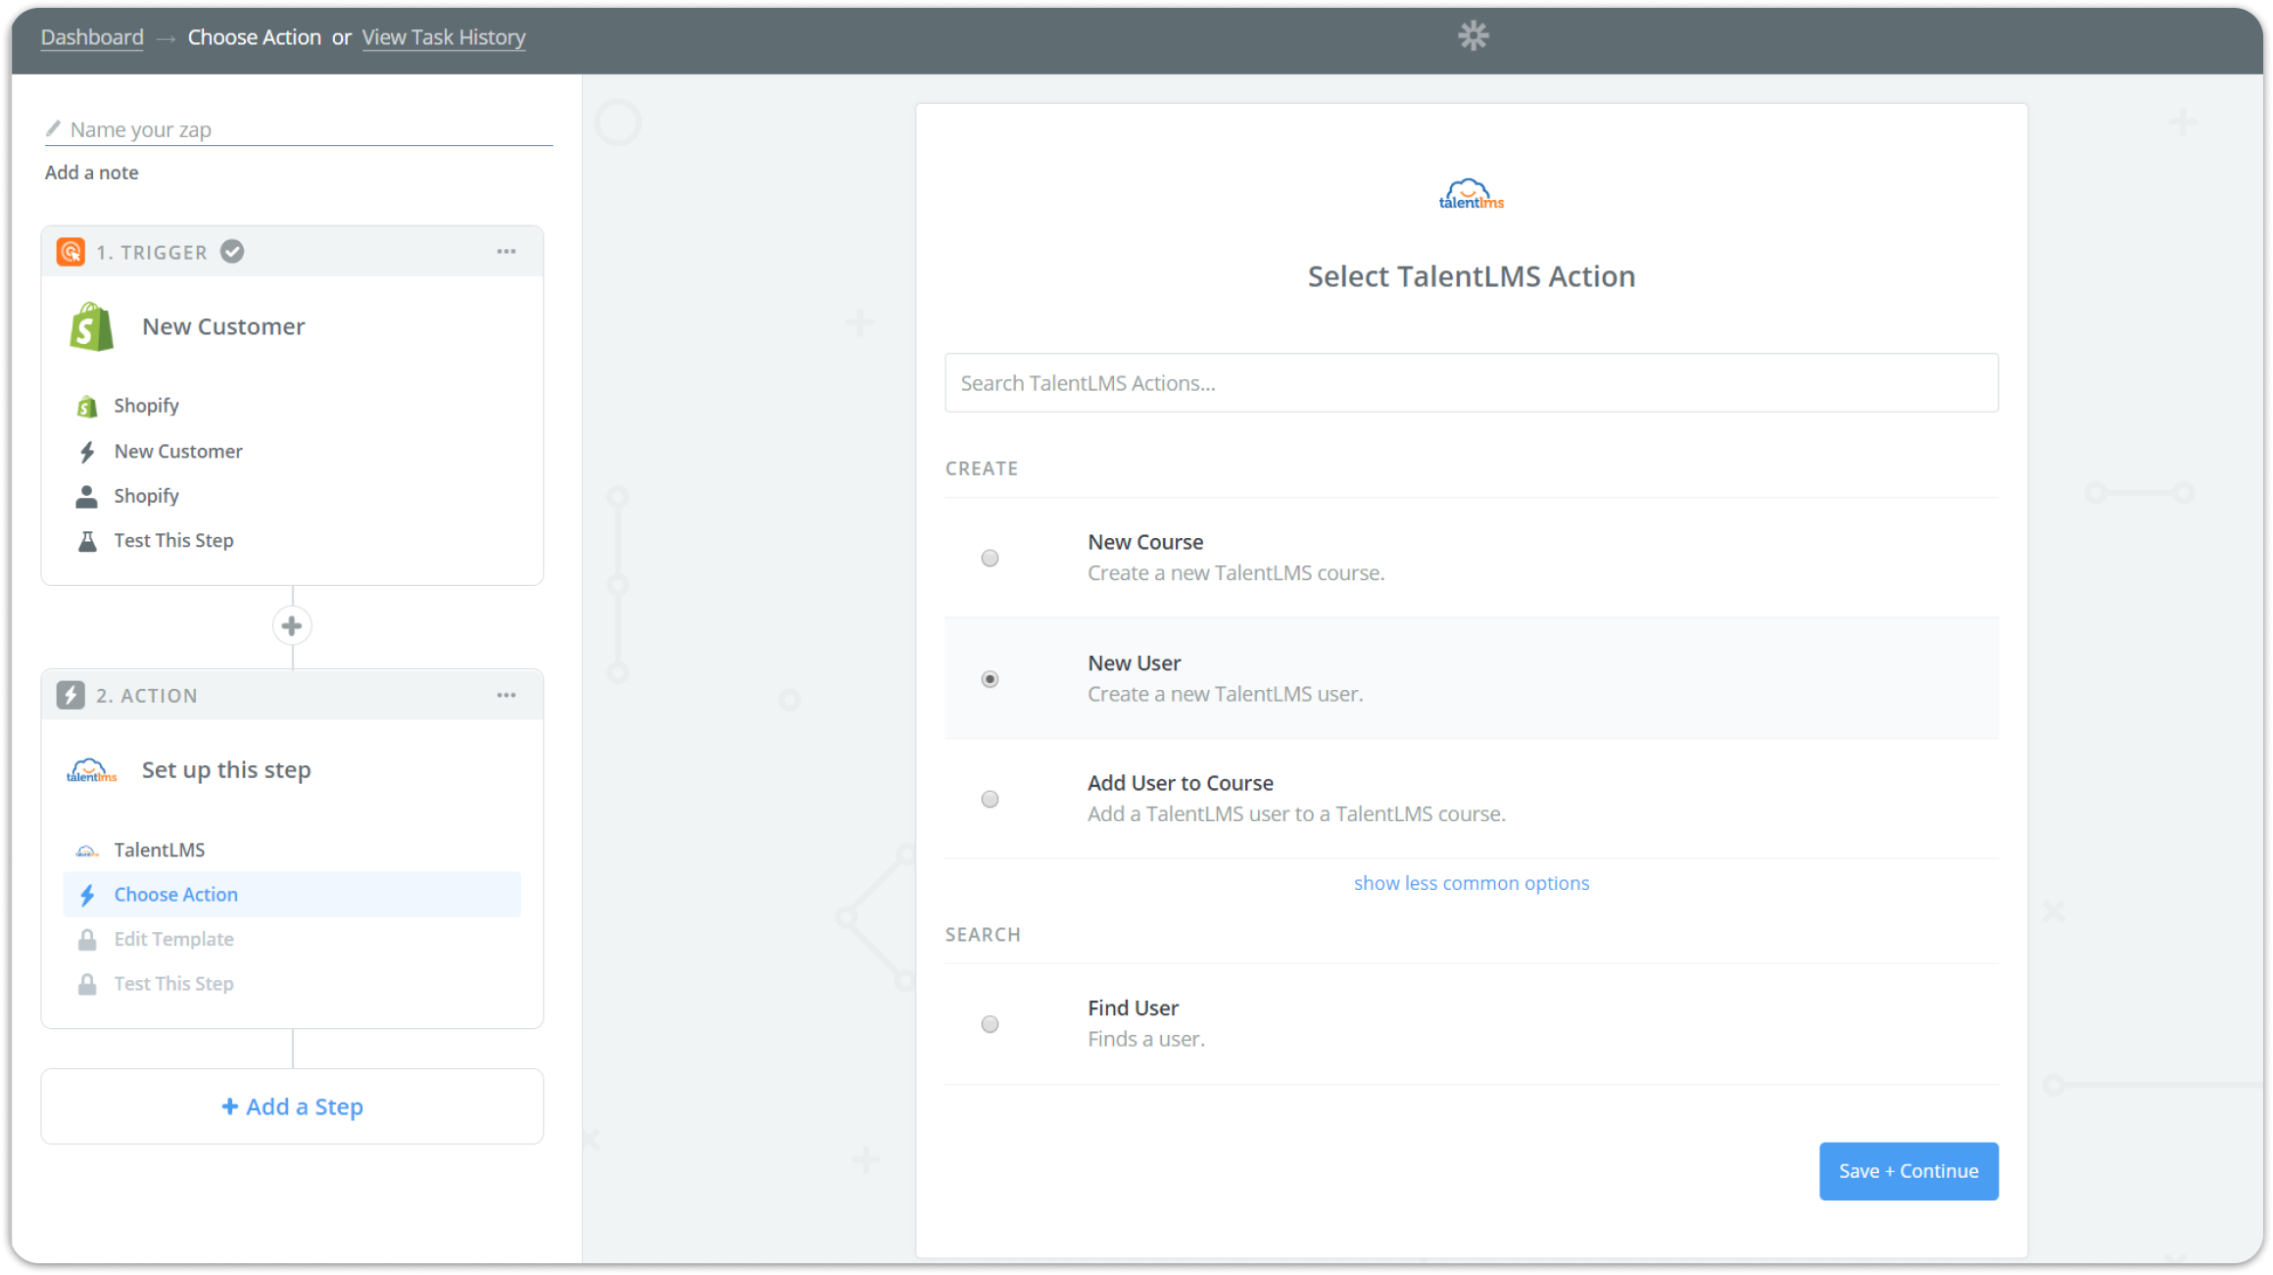Click the Add a Step button

pos(292,1106)
